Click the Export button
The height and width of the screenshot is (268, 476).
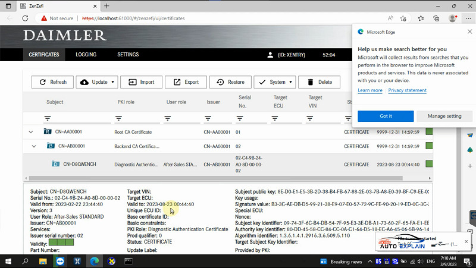pos(186,82)
